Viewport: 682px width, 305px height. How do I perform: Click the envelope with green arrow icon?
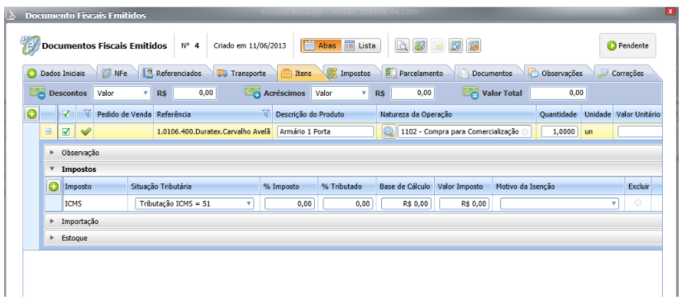(437, 45)
